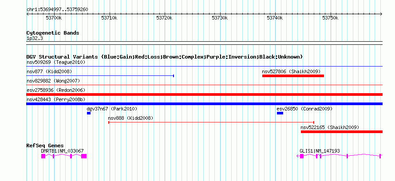This screenshot has width=395, height=181.
Task: Click the thick red esv2758936 bar
Action: pyautogui.click(x=205, y=94)
